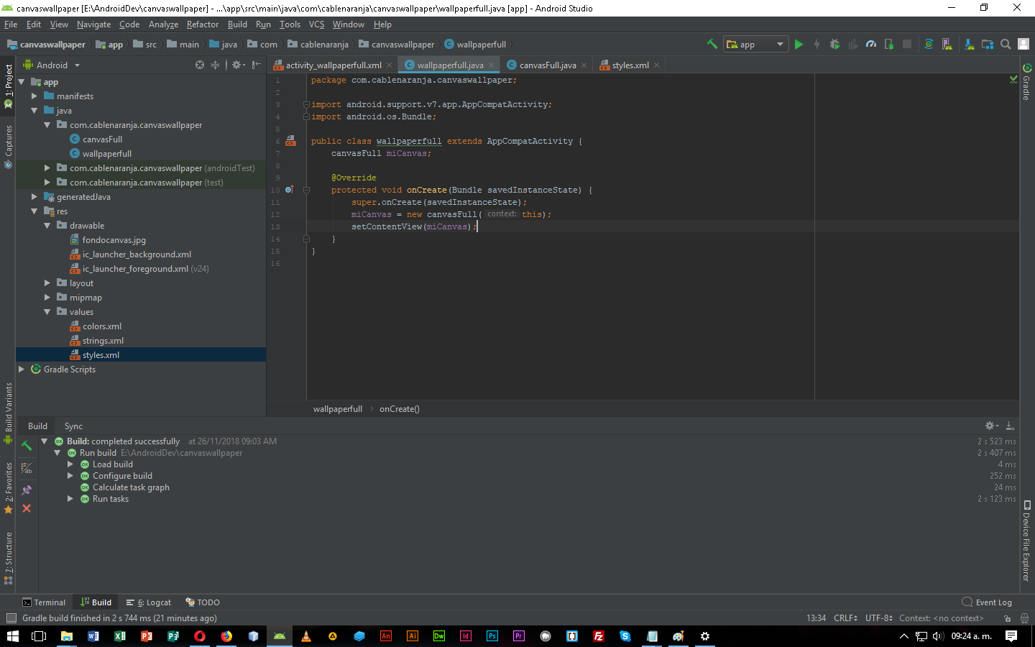Image resolution: width=1035 pixels, height=647 pixels.
Task: Open 6: Logcat tool window
Action: click(x=149, y=602)
